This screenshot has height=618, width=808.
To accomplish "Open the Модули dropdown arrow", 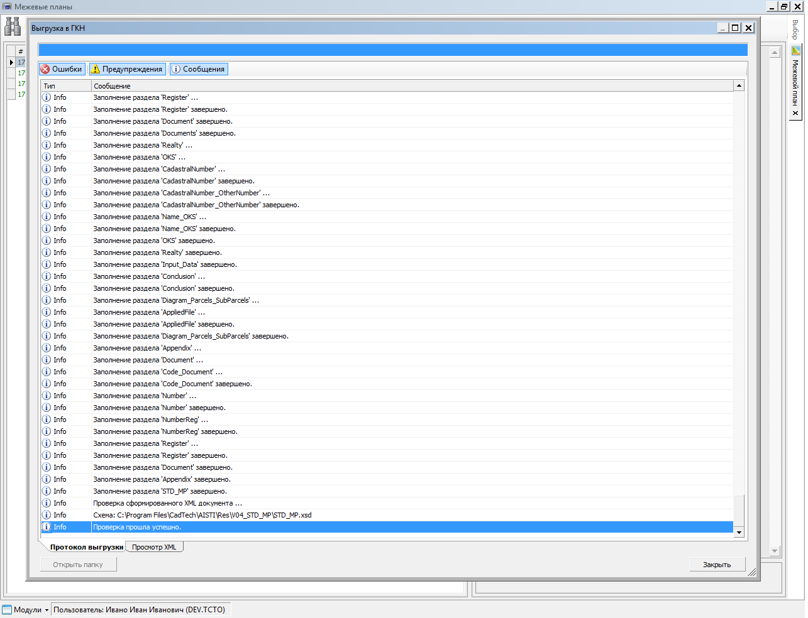I will 47,610.
